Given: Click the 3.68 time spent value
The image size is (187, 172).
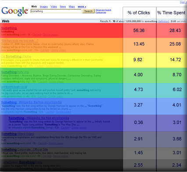Looking at the screenshot, I should coord(177,139).
